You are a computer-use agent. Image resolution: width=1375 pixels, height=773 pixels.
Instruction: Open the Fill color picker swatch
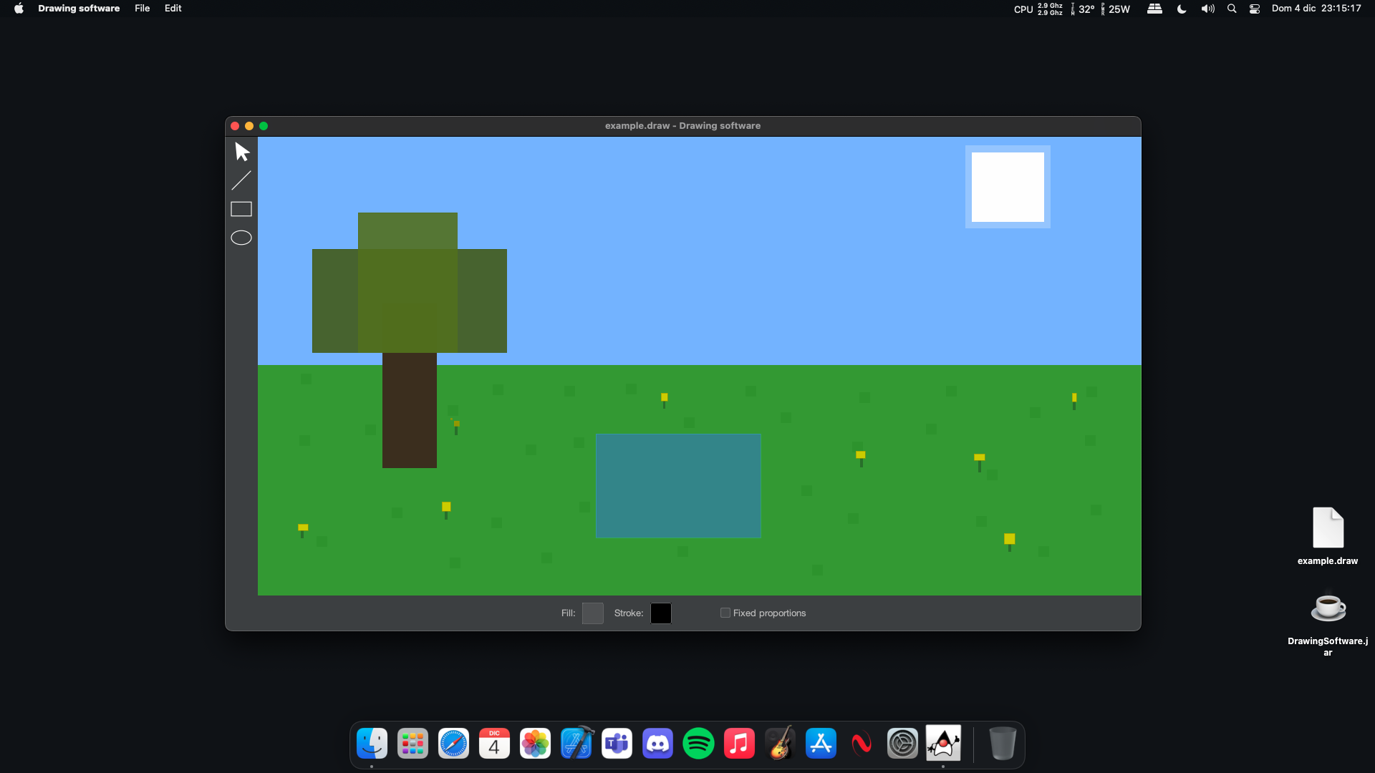point(593,613)
